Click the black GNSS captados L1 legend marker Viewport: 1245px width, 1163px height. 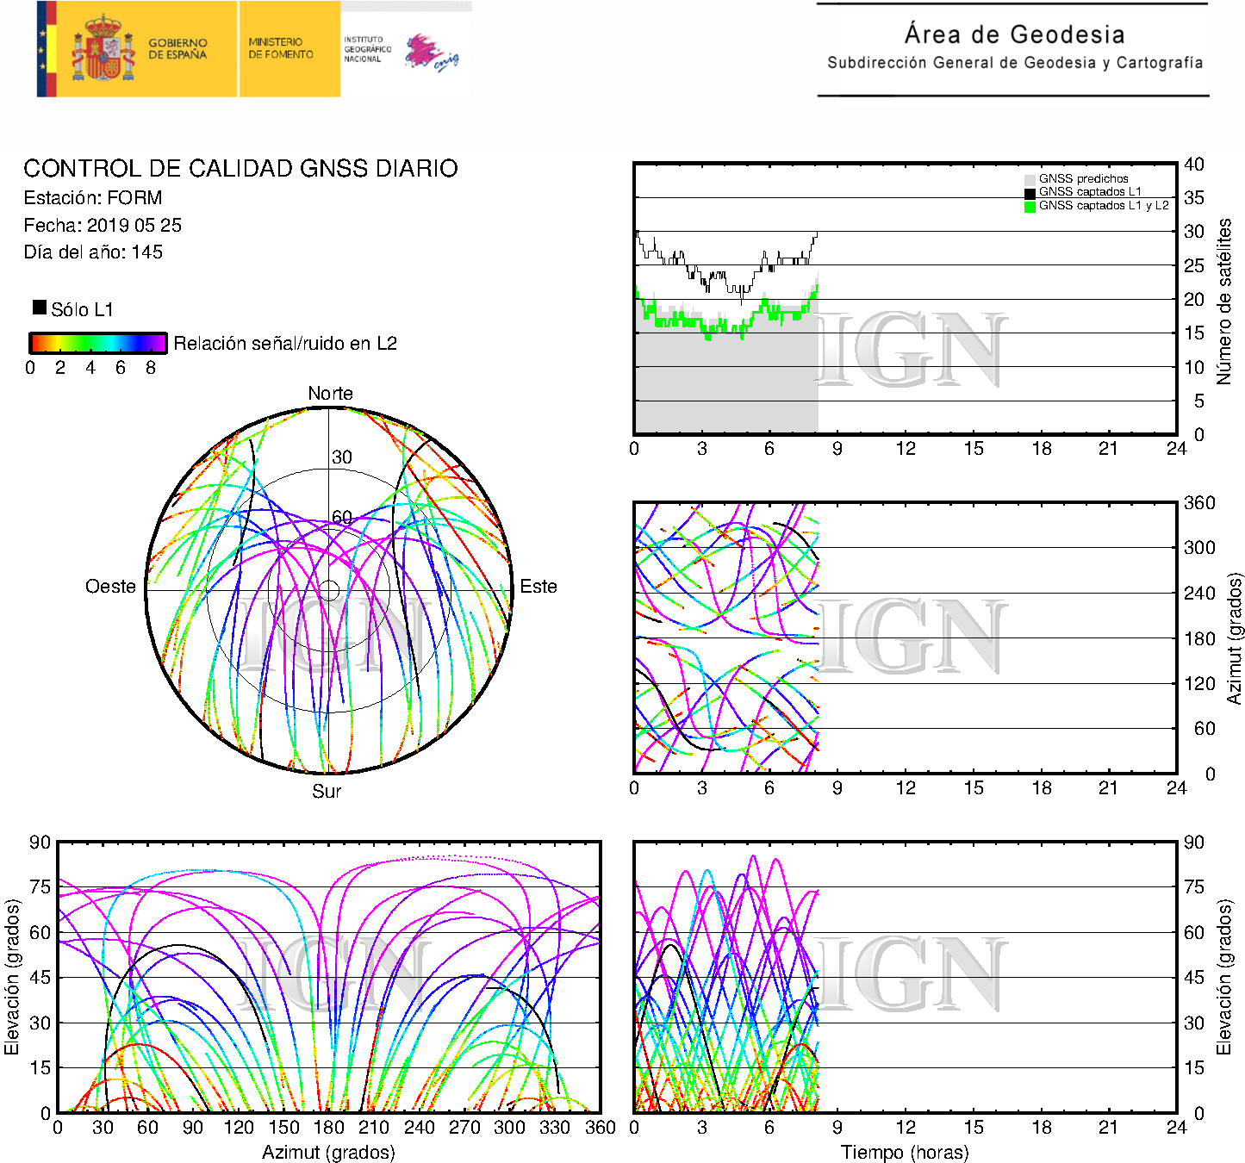[x=1030, y=193]
